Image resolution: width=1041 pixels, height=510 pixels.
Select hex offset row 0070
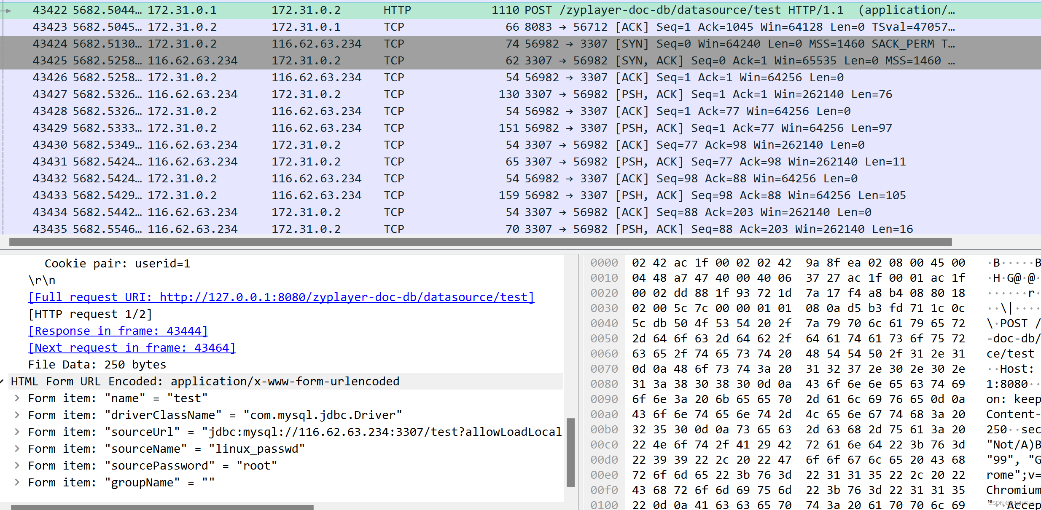point(604,369)
